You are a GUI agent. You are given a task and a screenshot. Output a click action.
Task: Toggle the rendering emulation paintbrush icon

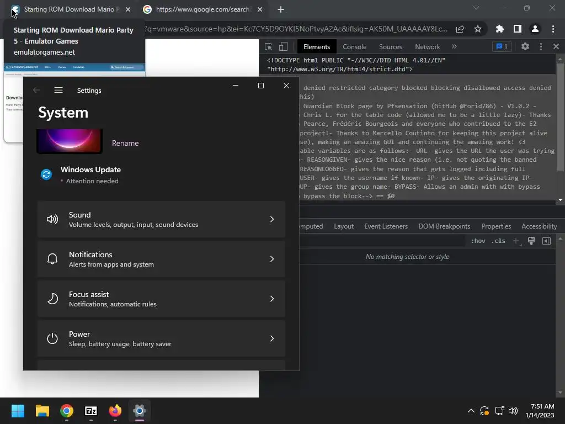(531, 241)
